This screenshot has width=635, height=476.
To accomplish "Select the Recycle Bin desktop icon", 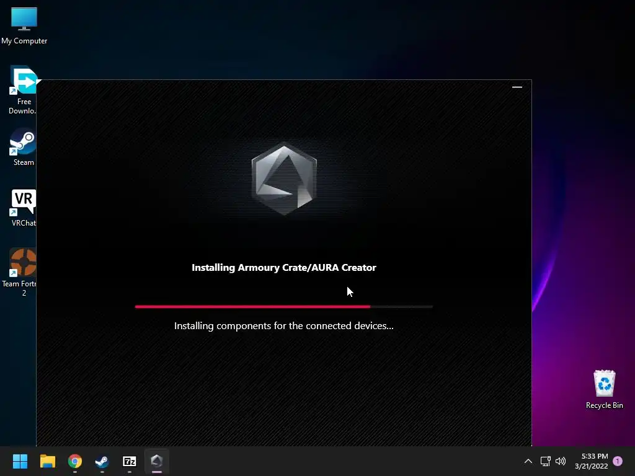I will click(x=604, y=389).
